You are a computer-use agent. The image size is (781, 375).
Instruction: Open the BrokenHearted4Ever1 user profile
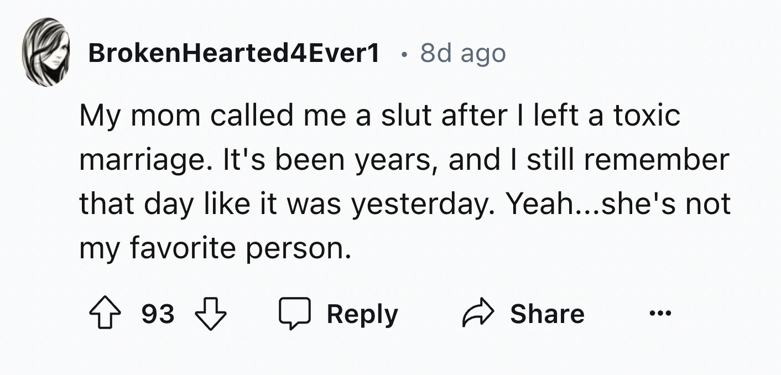click(x=234, y=53)
